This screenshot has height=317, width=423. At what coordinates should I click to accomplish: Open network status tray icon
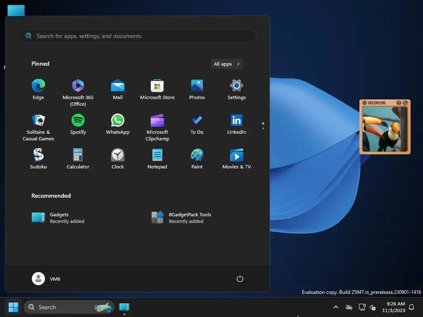(362, 307)
